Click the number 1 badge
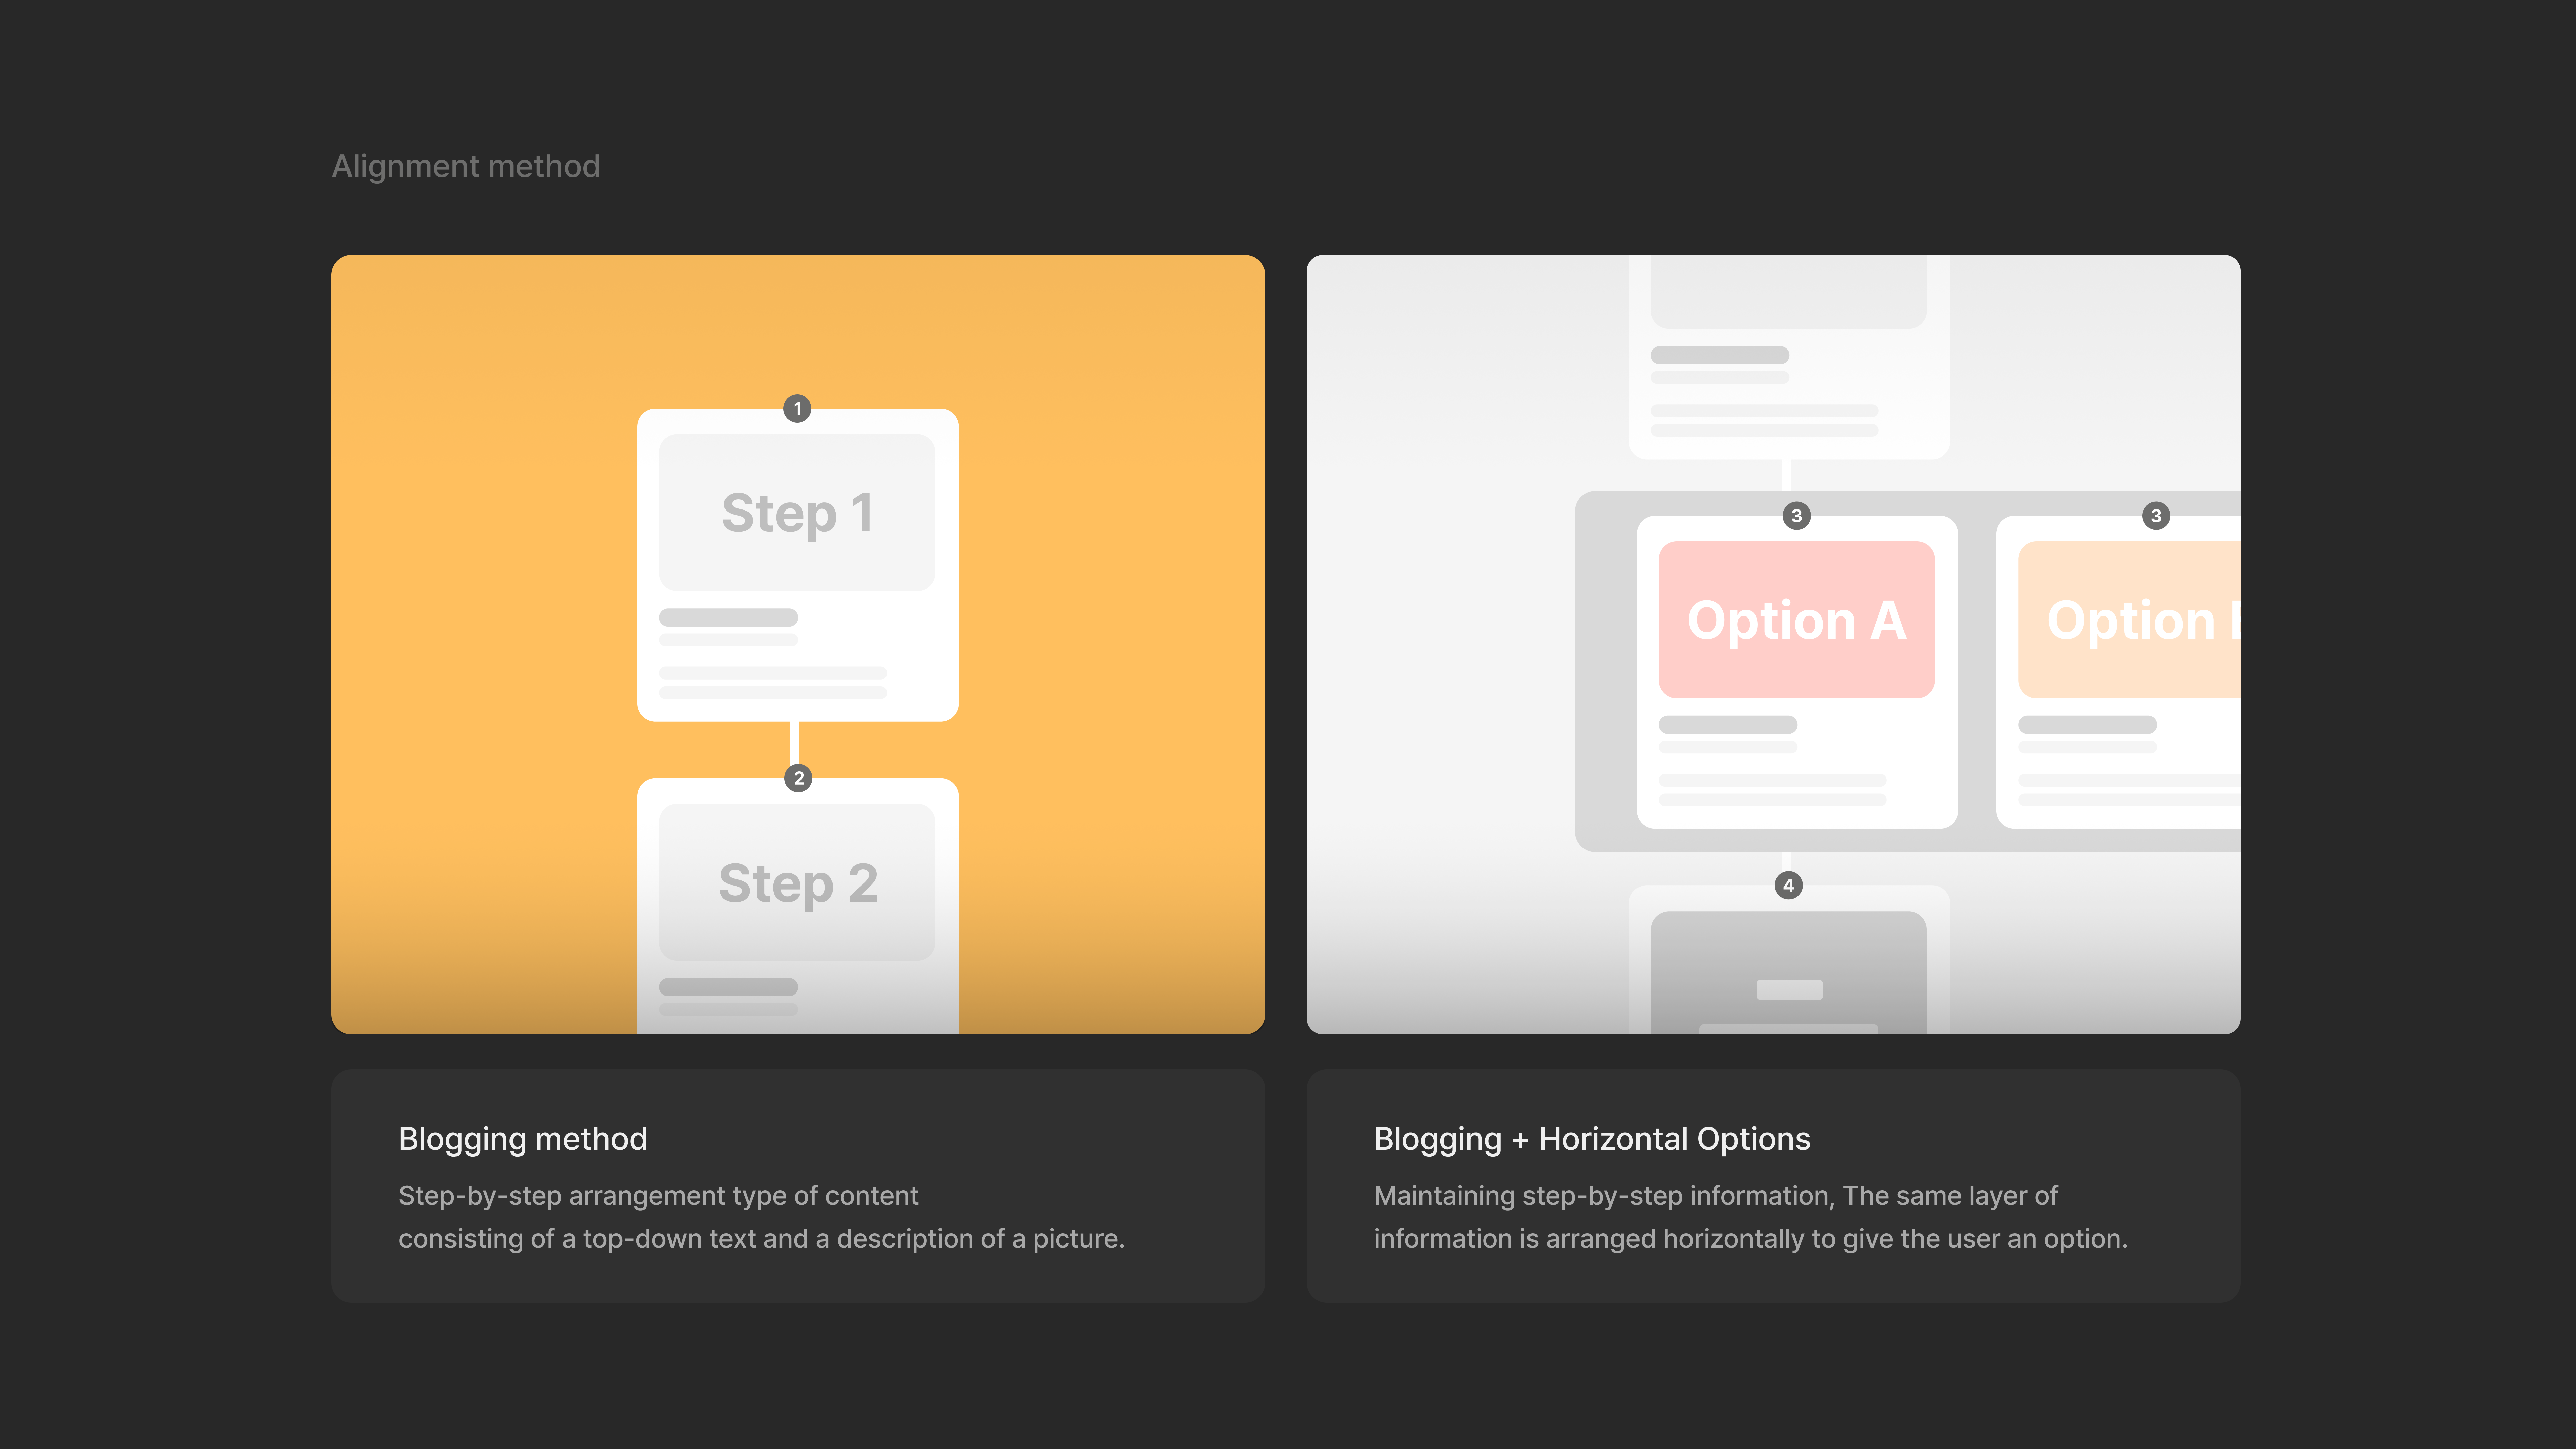 797,408
